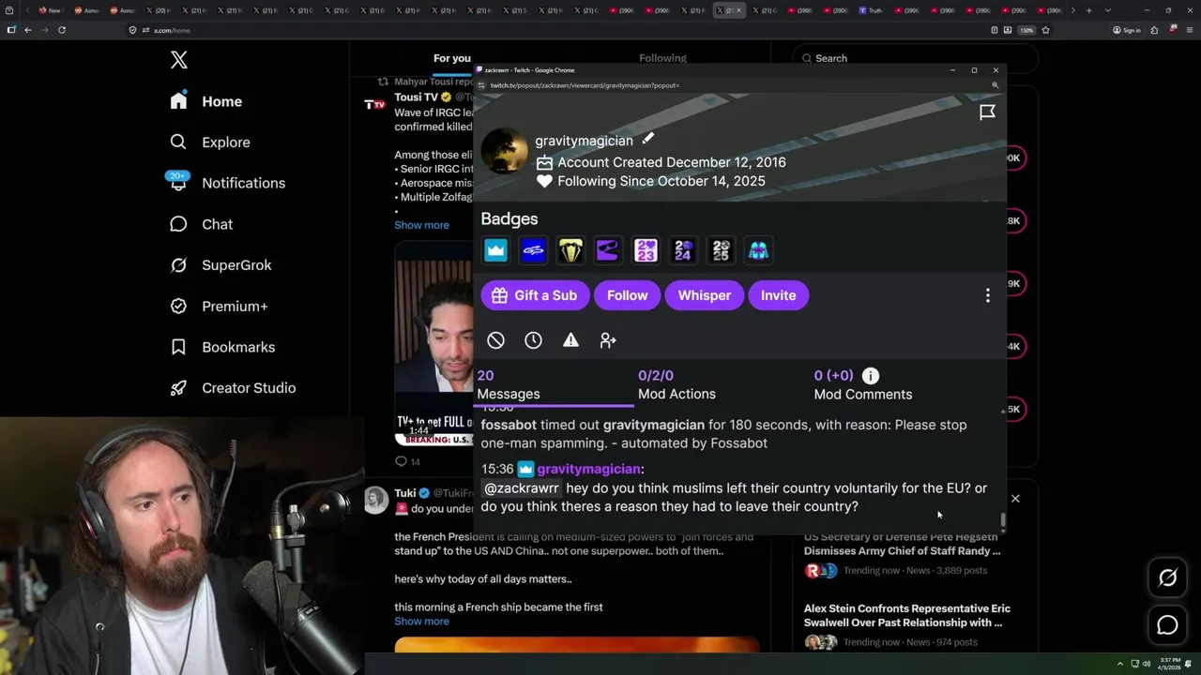Click the reply count on Tousi TV post
1201x675 pixels.
(407, 461)
